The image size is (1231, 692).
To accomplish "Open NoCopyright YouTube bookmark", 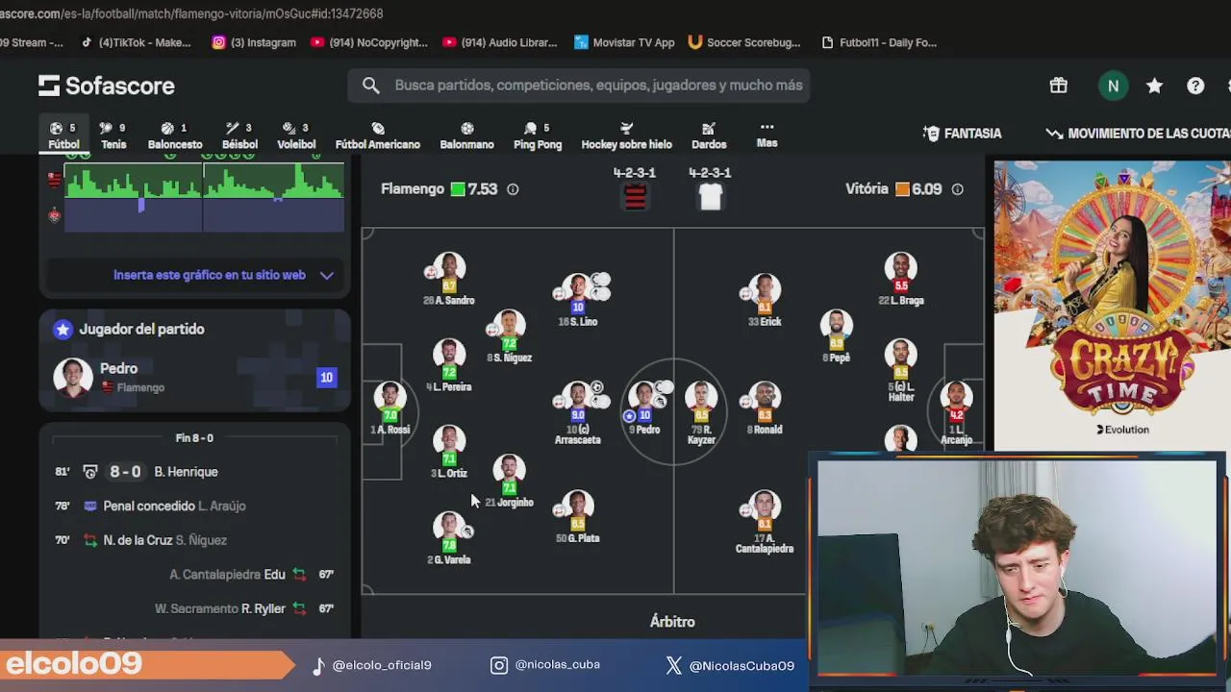I will tap(369, 42).
